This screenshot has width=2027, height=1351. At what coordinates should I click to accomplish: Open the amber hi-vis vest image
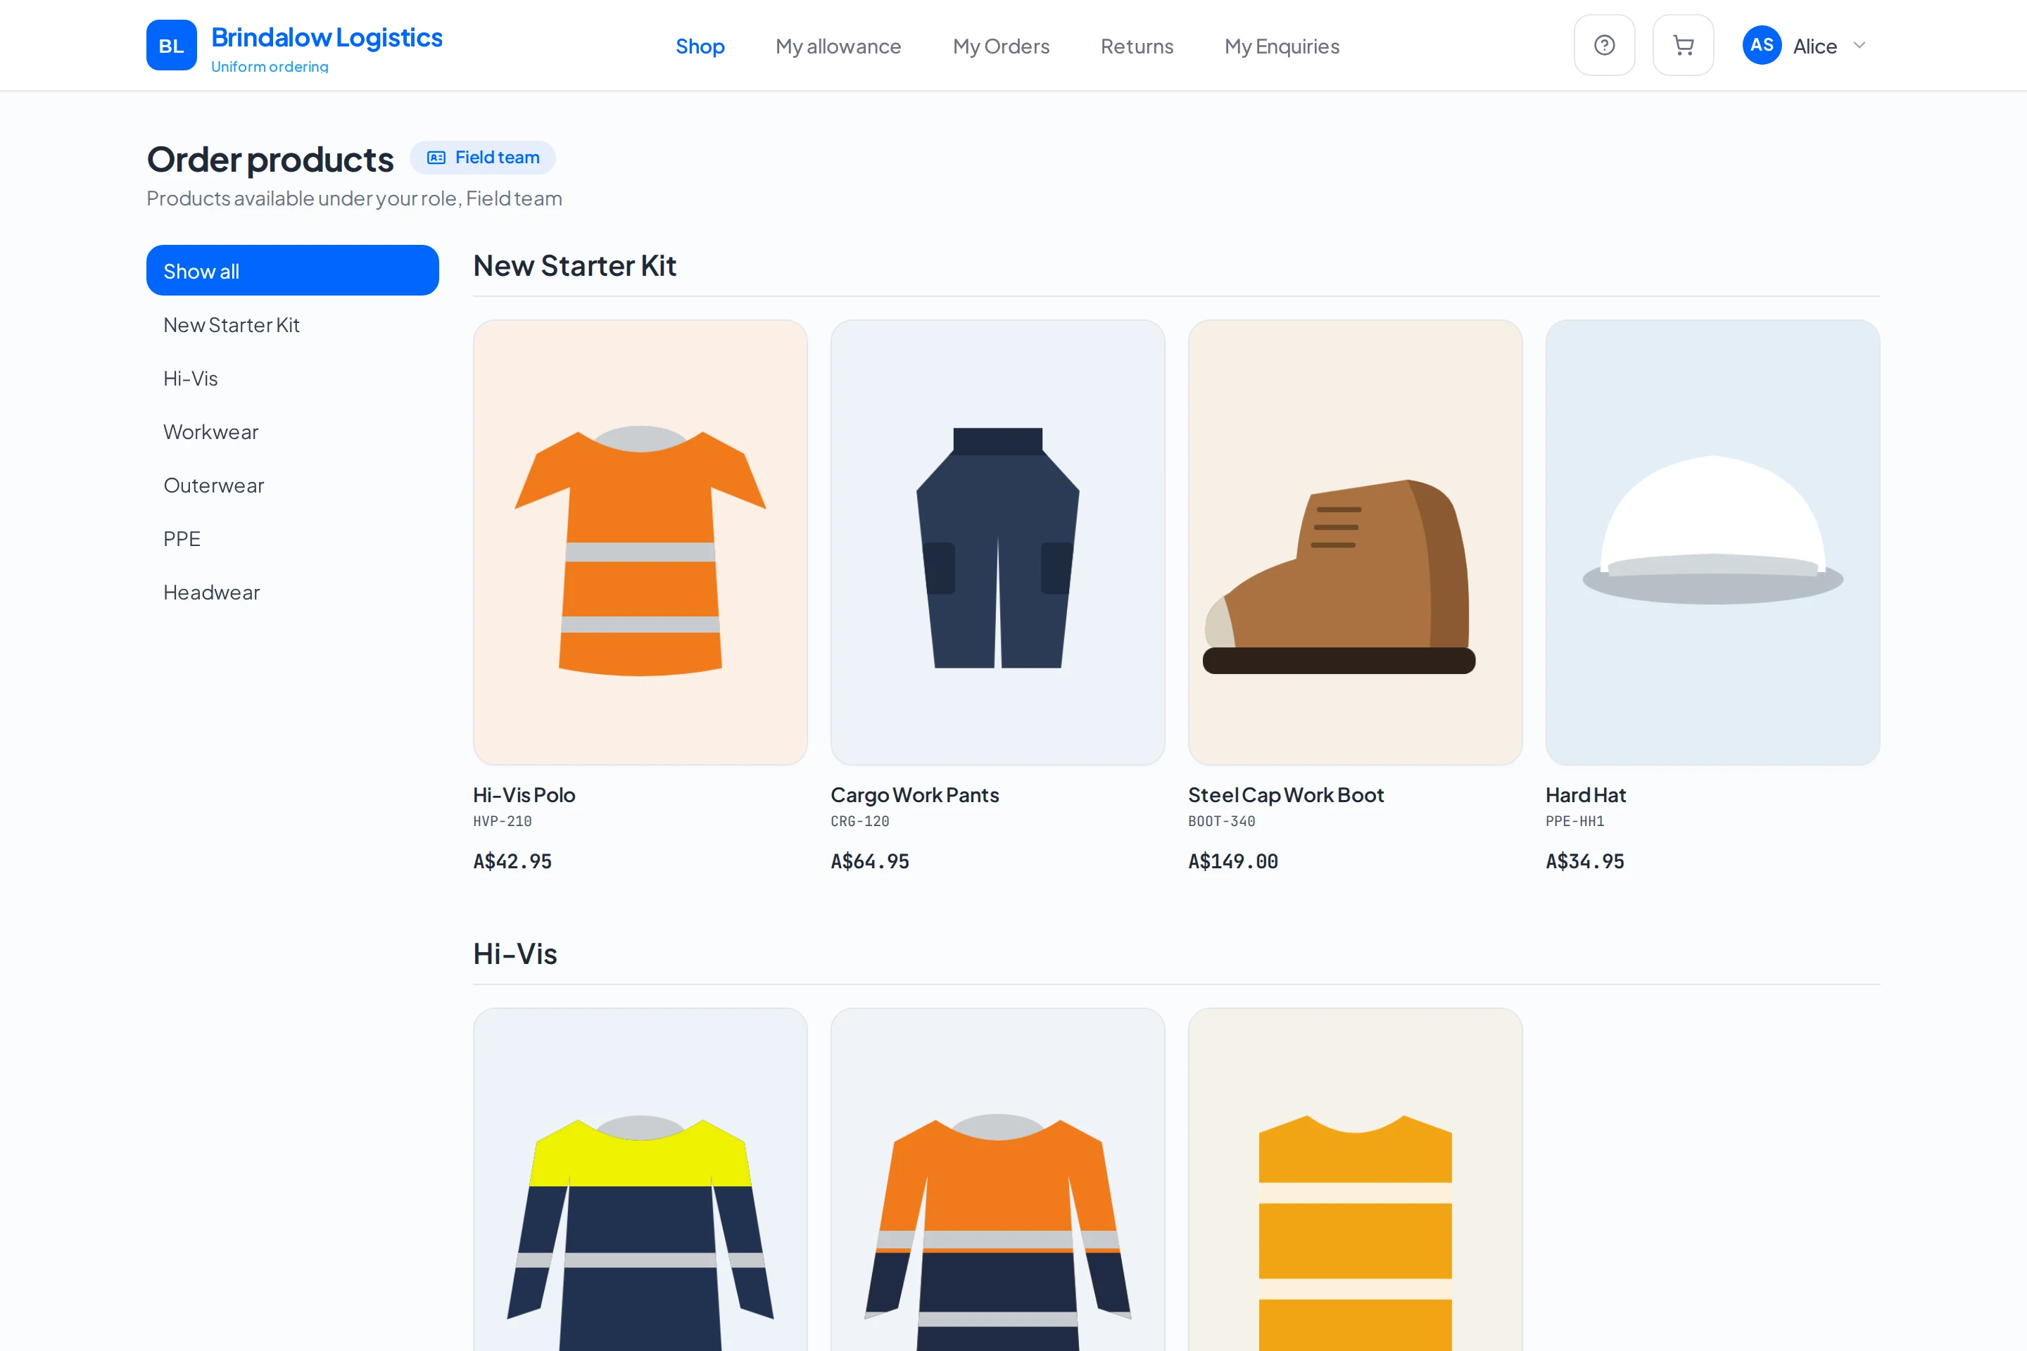coord(1355,1179)
